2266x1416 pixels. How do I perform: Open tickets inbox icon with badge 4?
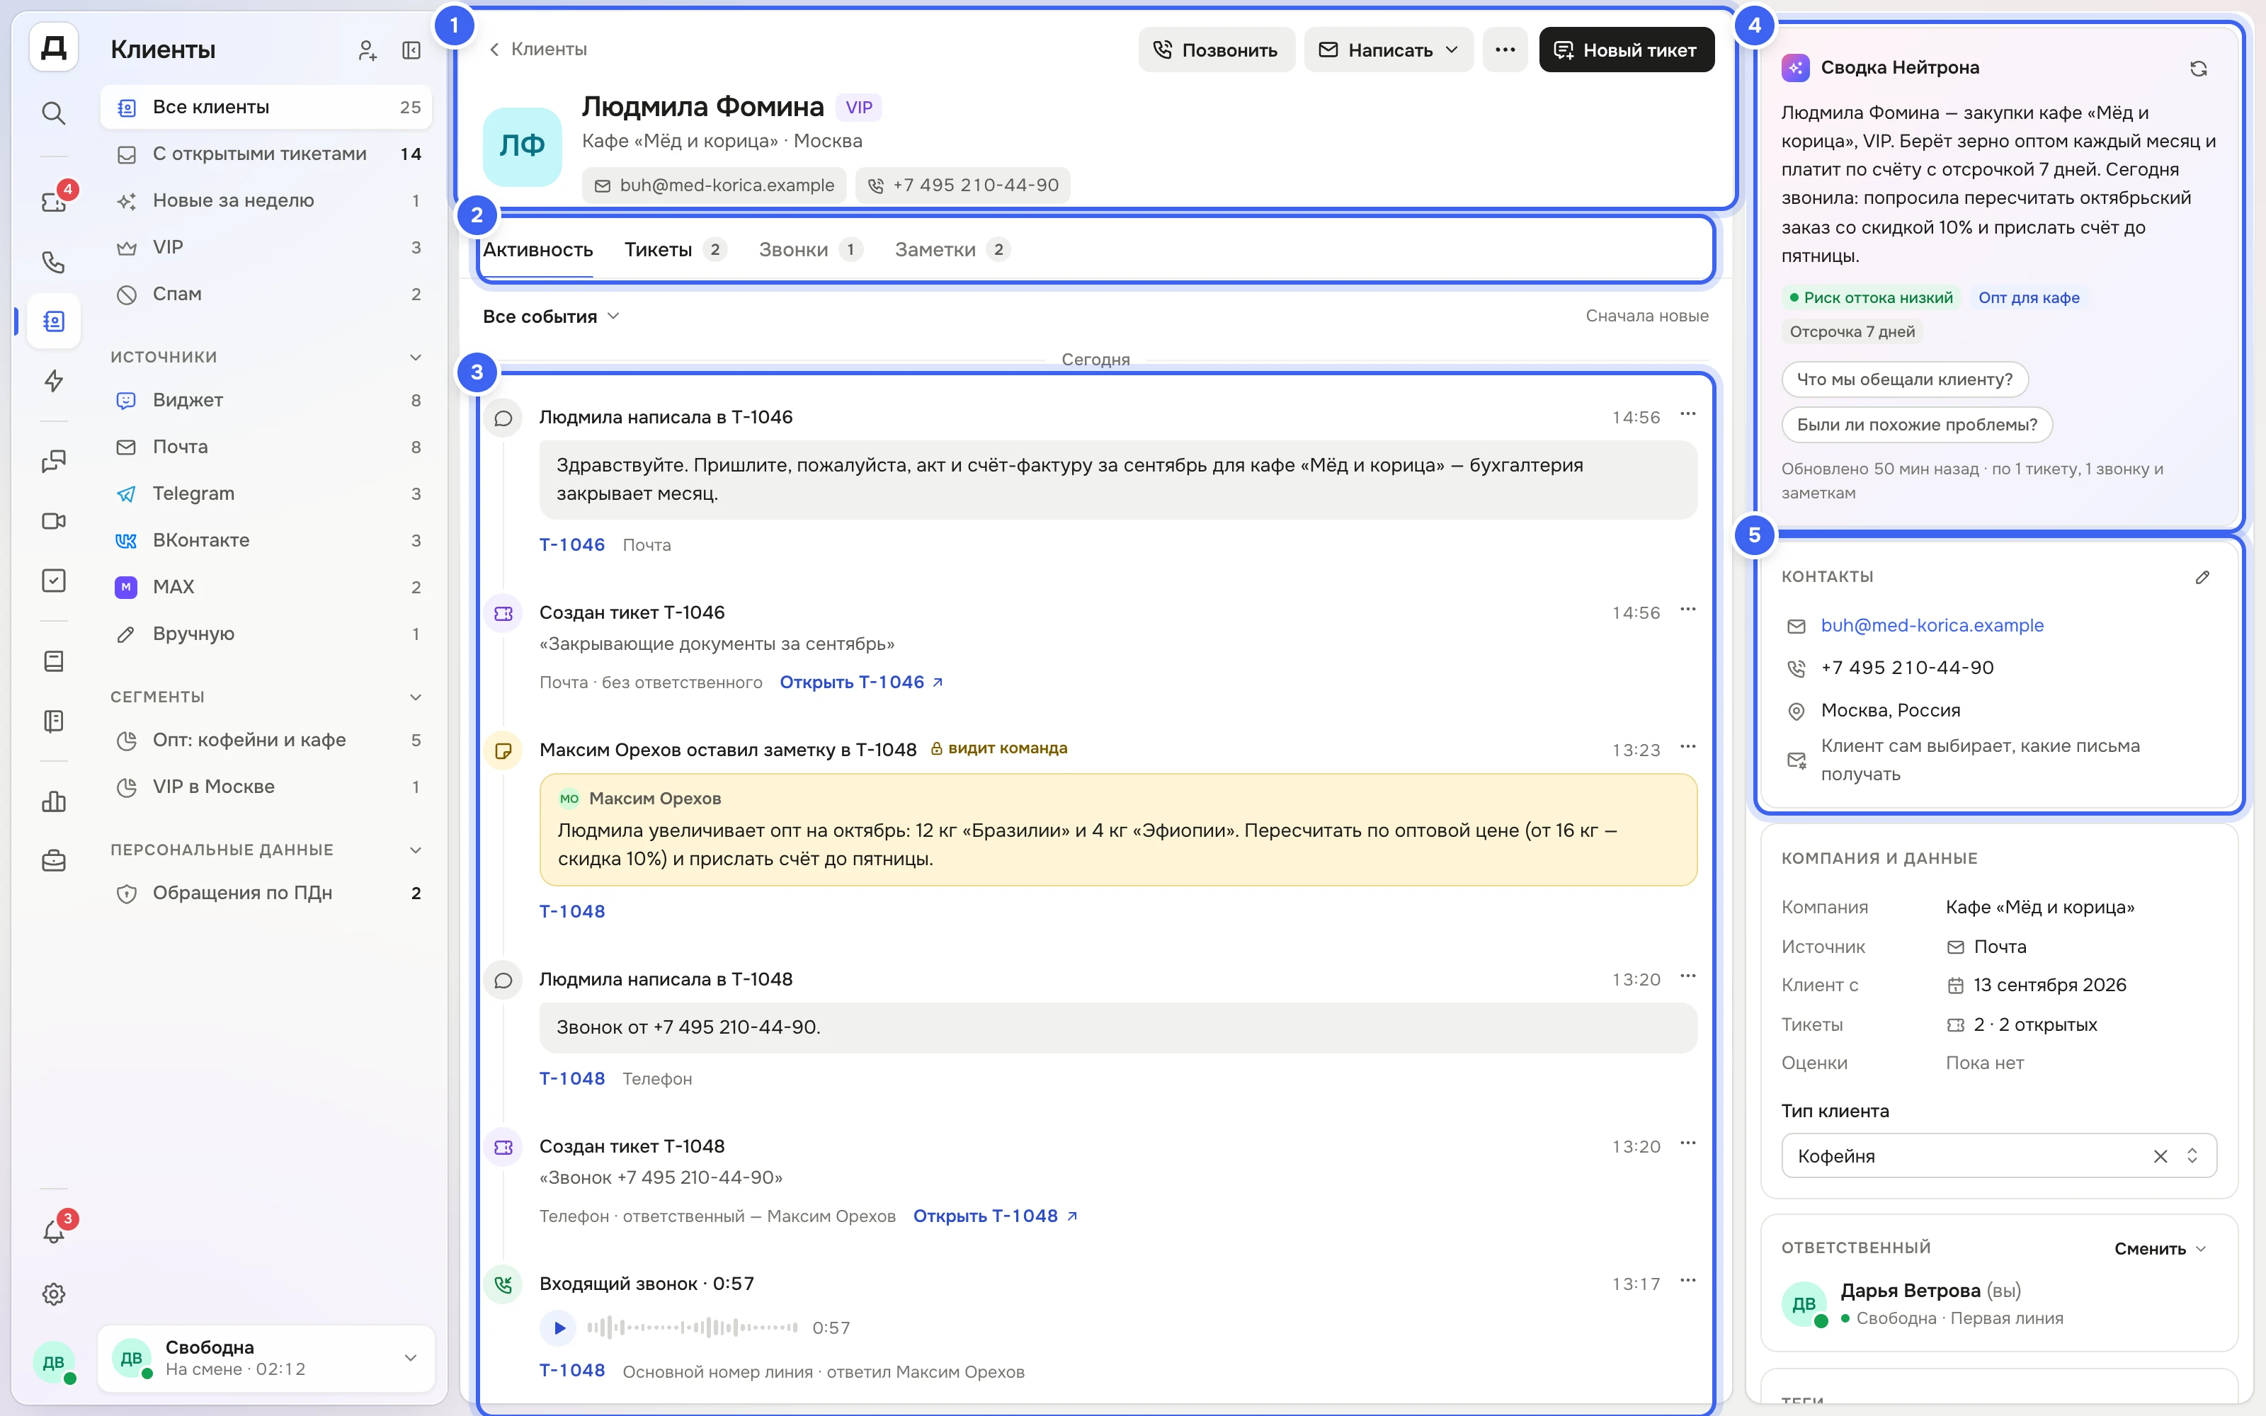click(53, 201)
